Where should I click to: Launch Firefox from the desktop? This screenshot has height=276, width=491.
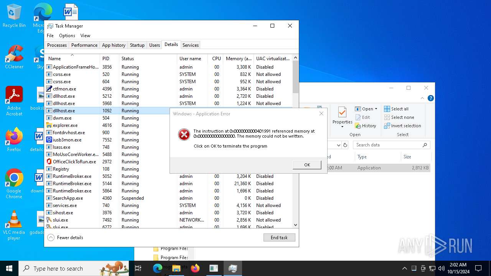click(x=14, y=140)
